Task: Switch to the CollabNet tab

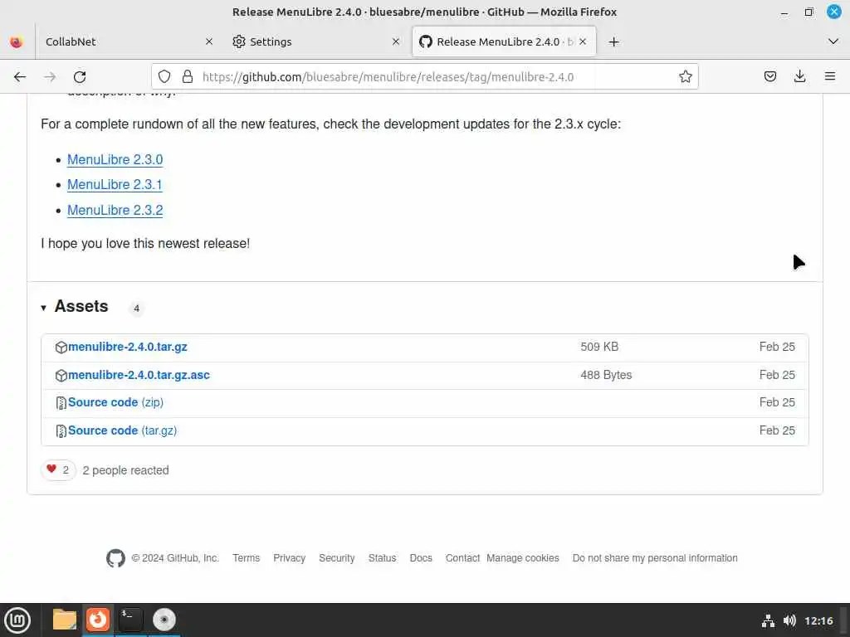Action: click(129, 41)
